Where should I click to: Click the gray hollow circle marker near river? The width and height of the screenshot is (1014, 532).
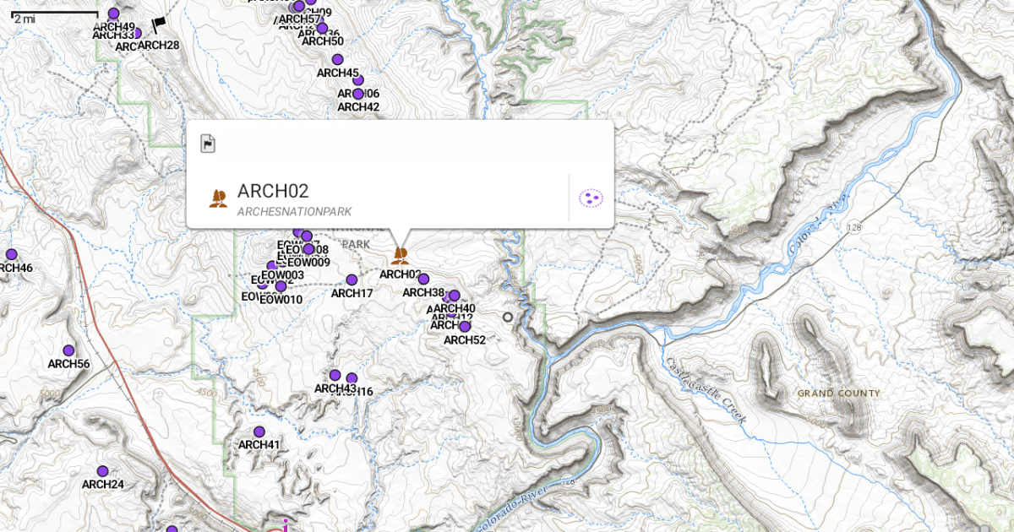508,318
